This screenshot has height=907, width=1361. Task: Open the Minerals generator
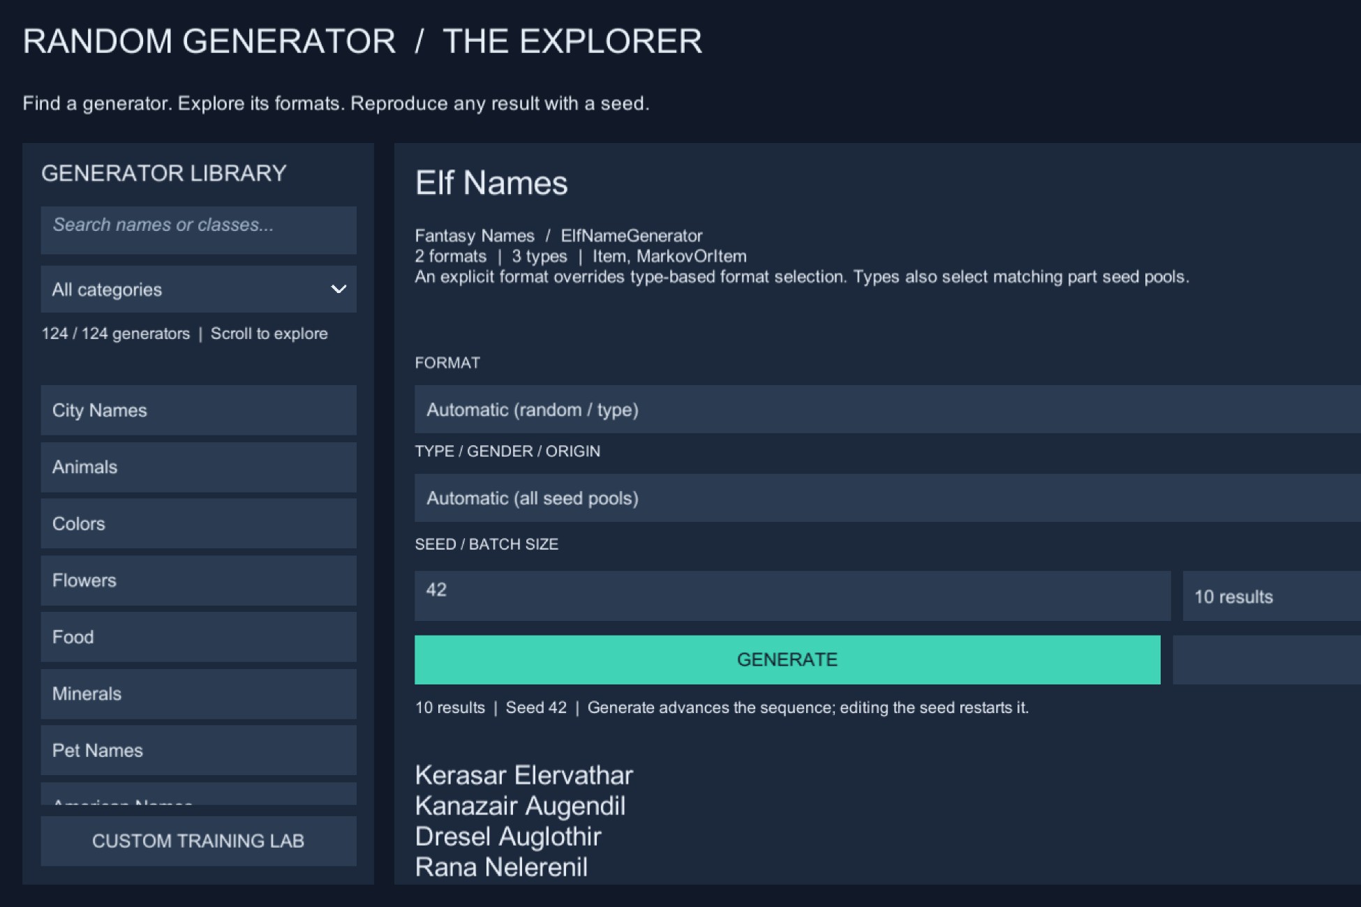point(198,694)
